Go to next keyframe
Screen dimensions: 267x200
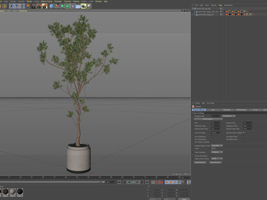pyautogui.click(x=141, y=182)
